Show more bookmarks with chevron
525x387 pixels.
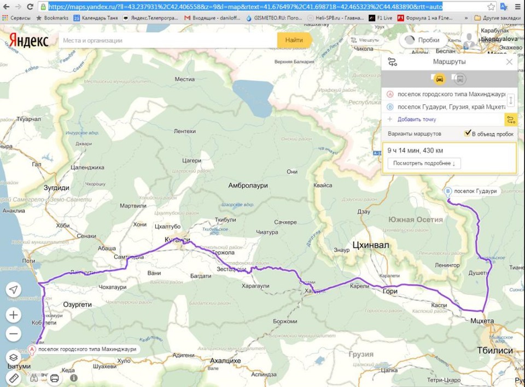[x=466, y=18]
